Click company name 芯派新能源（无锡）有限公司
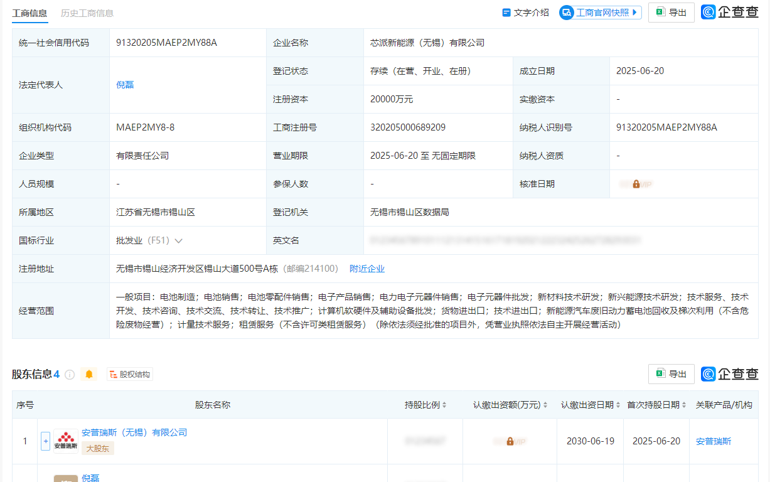The width and height of the screenshot is (770, 482). pos(427,43)
